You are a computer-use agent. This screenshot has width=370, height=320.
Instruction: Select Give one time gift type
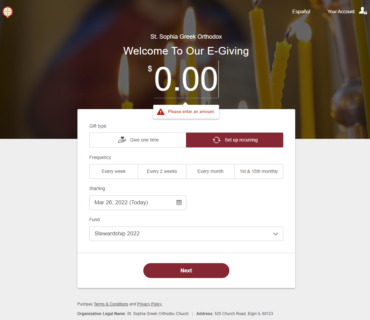coord(138,140)
